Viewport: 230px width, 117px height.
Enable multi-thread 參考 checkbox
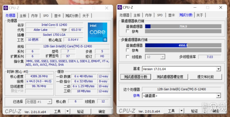coord(128,50)
